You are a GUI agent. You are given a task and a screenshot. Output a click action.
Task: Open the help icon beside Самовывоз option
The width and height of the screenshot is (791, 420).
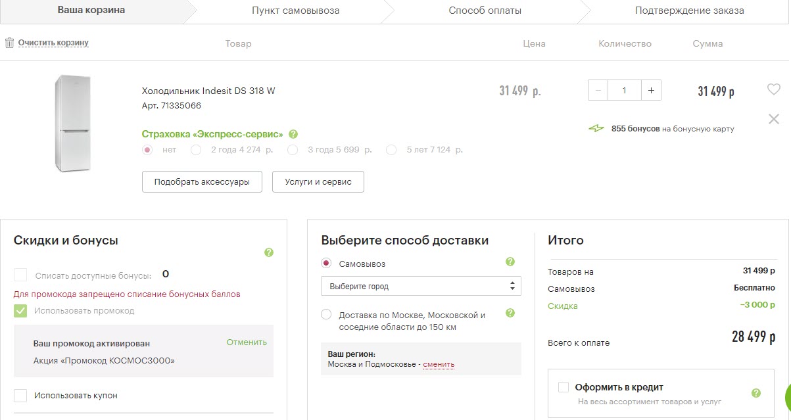[510, 262]
